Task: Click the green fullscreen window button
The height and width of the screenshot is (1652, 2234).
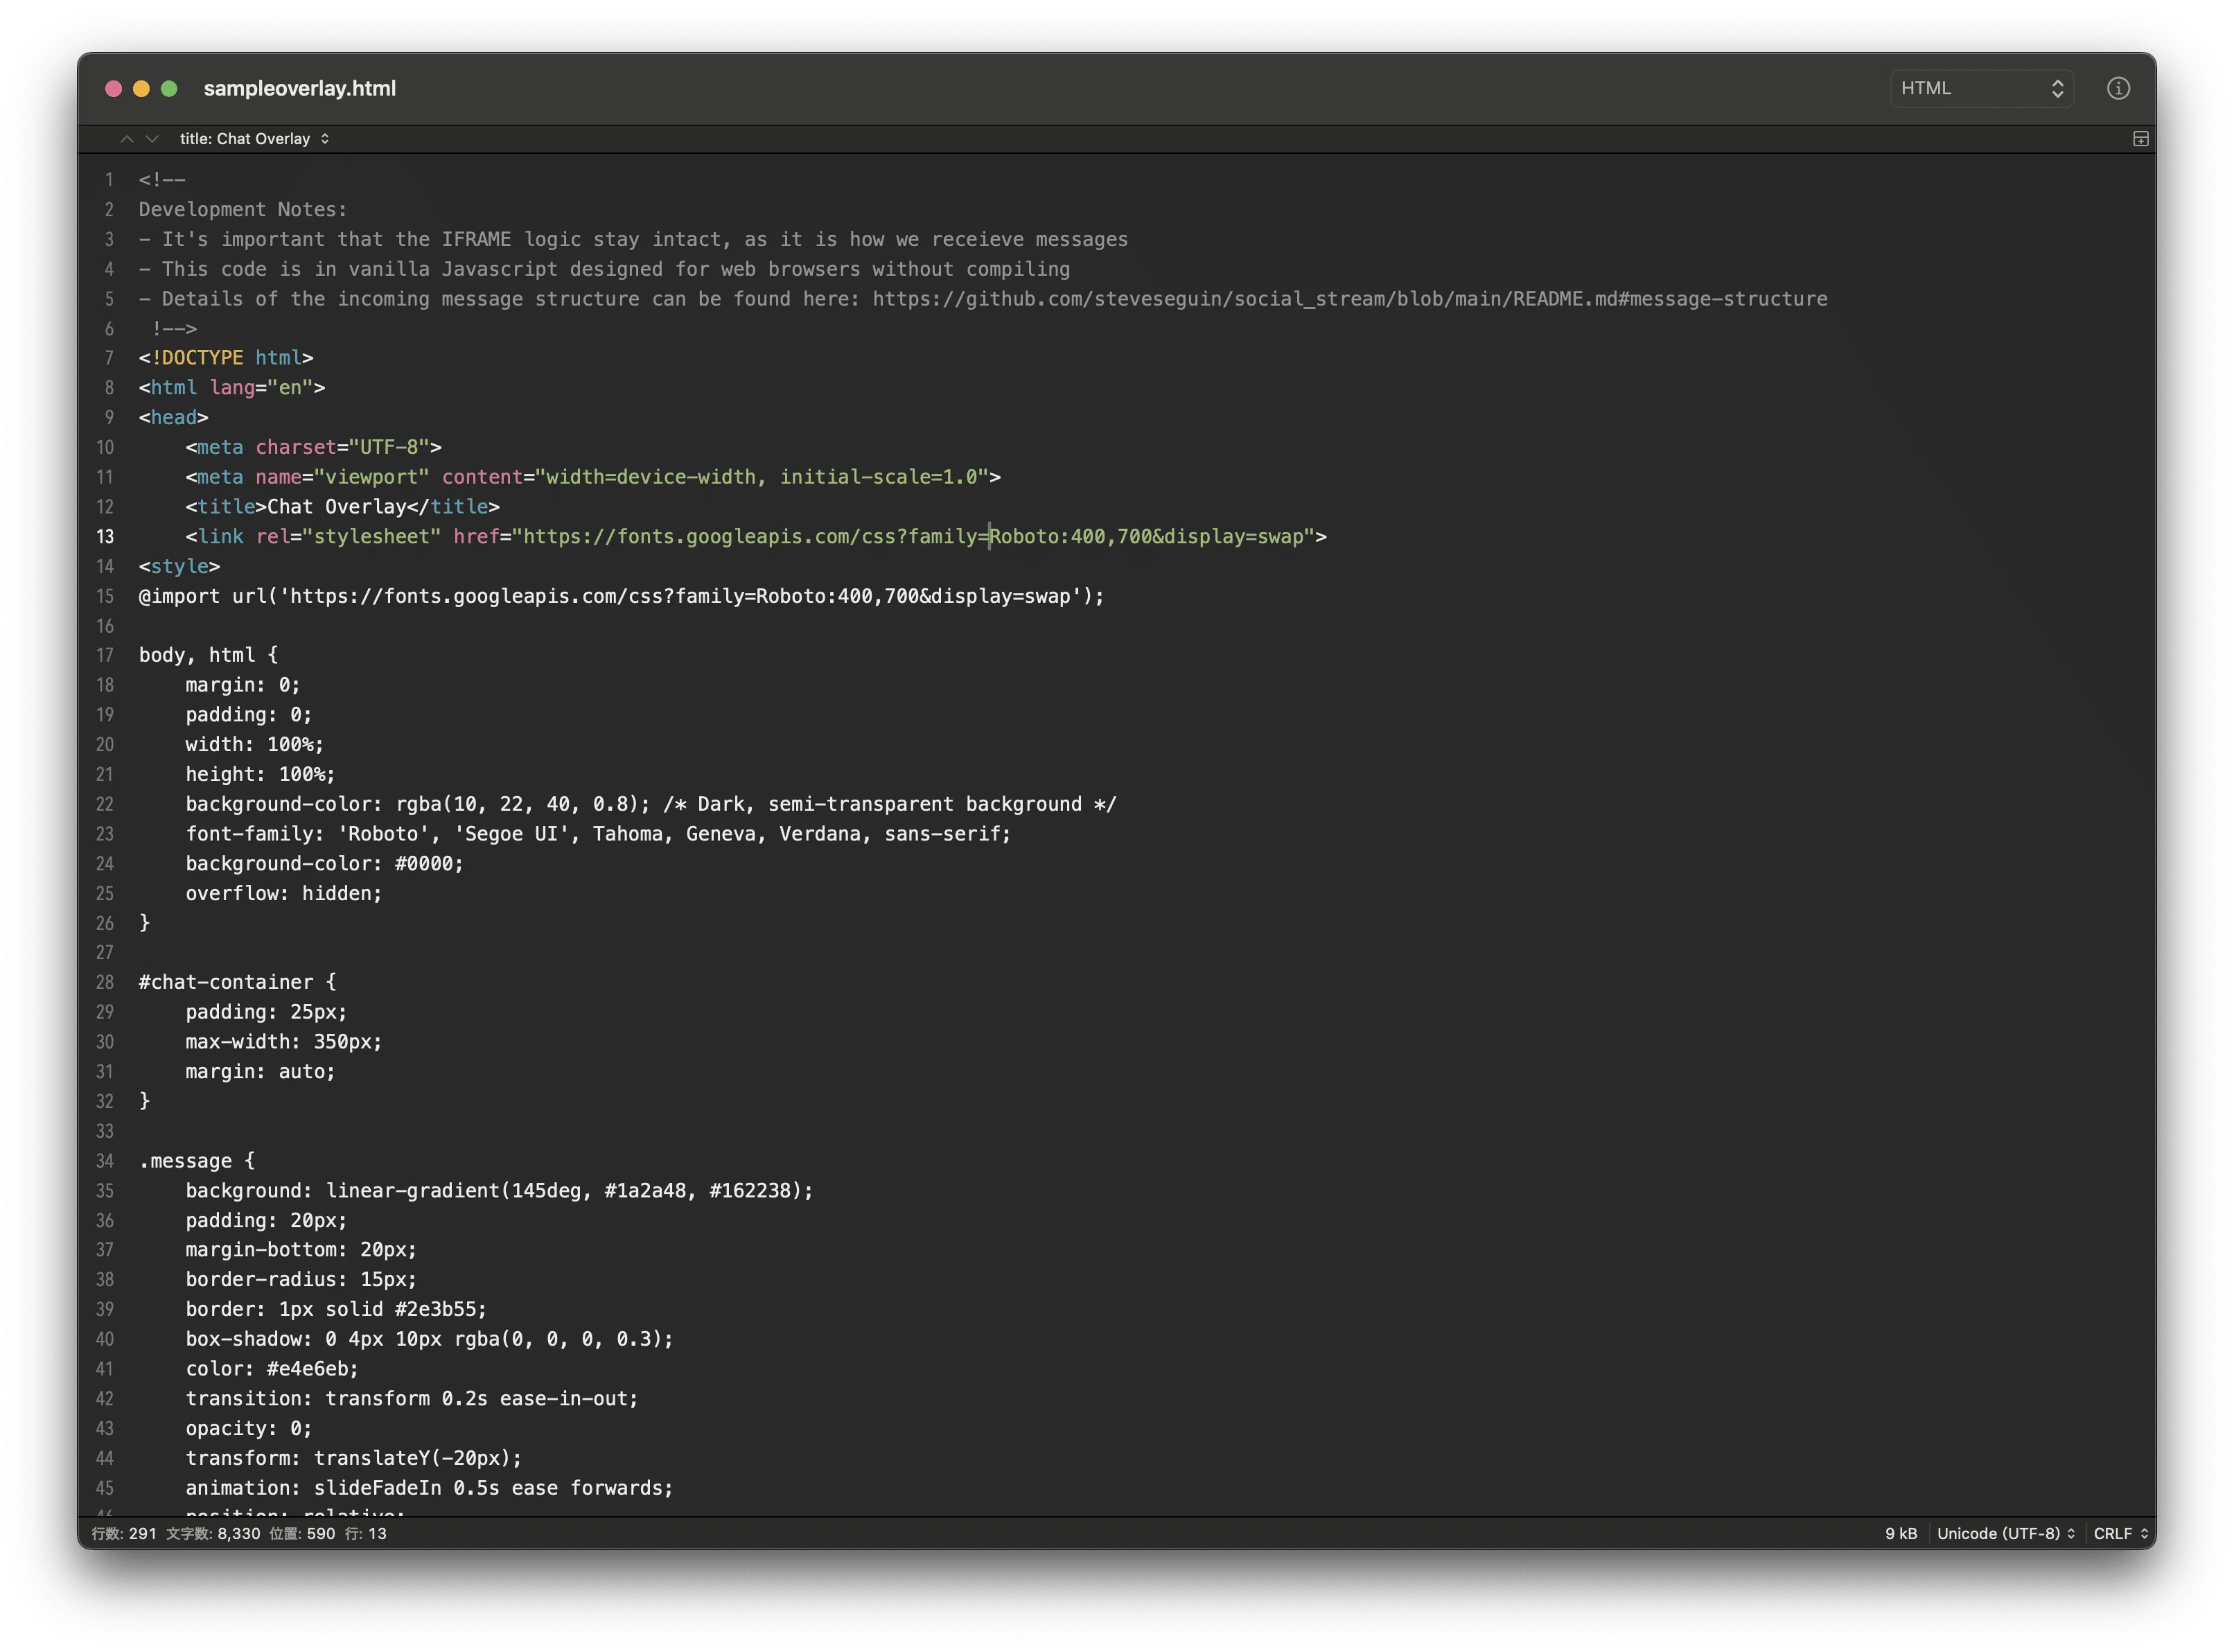Action: tap(169, 89)
